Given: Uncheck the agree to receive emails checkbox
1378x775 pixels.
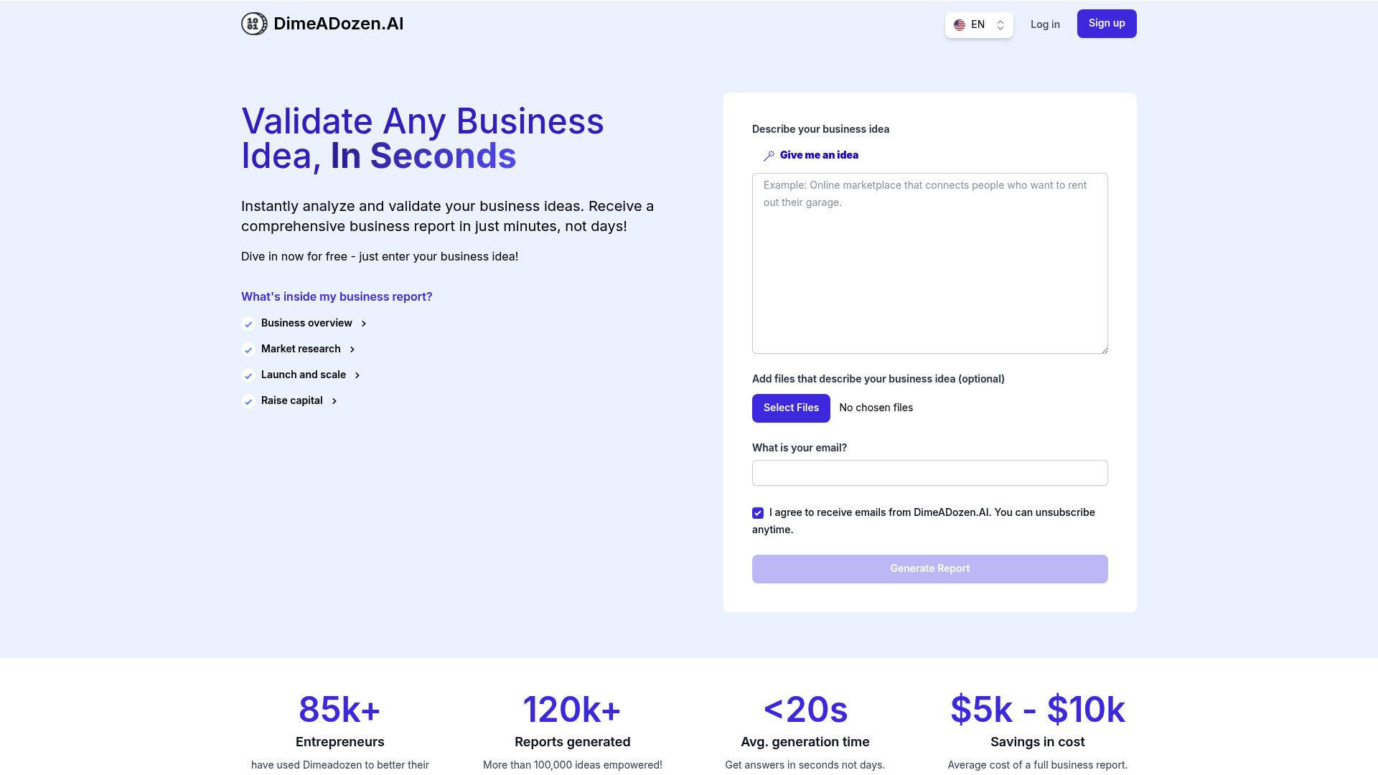Looking at the screenshot, I should [x=758, y=513].
